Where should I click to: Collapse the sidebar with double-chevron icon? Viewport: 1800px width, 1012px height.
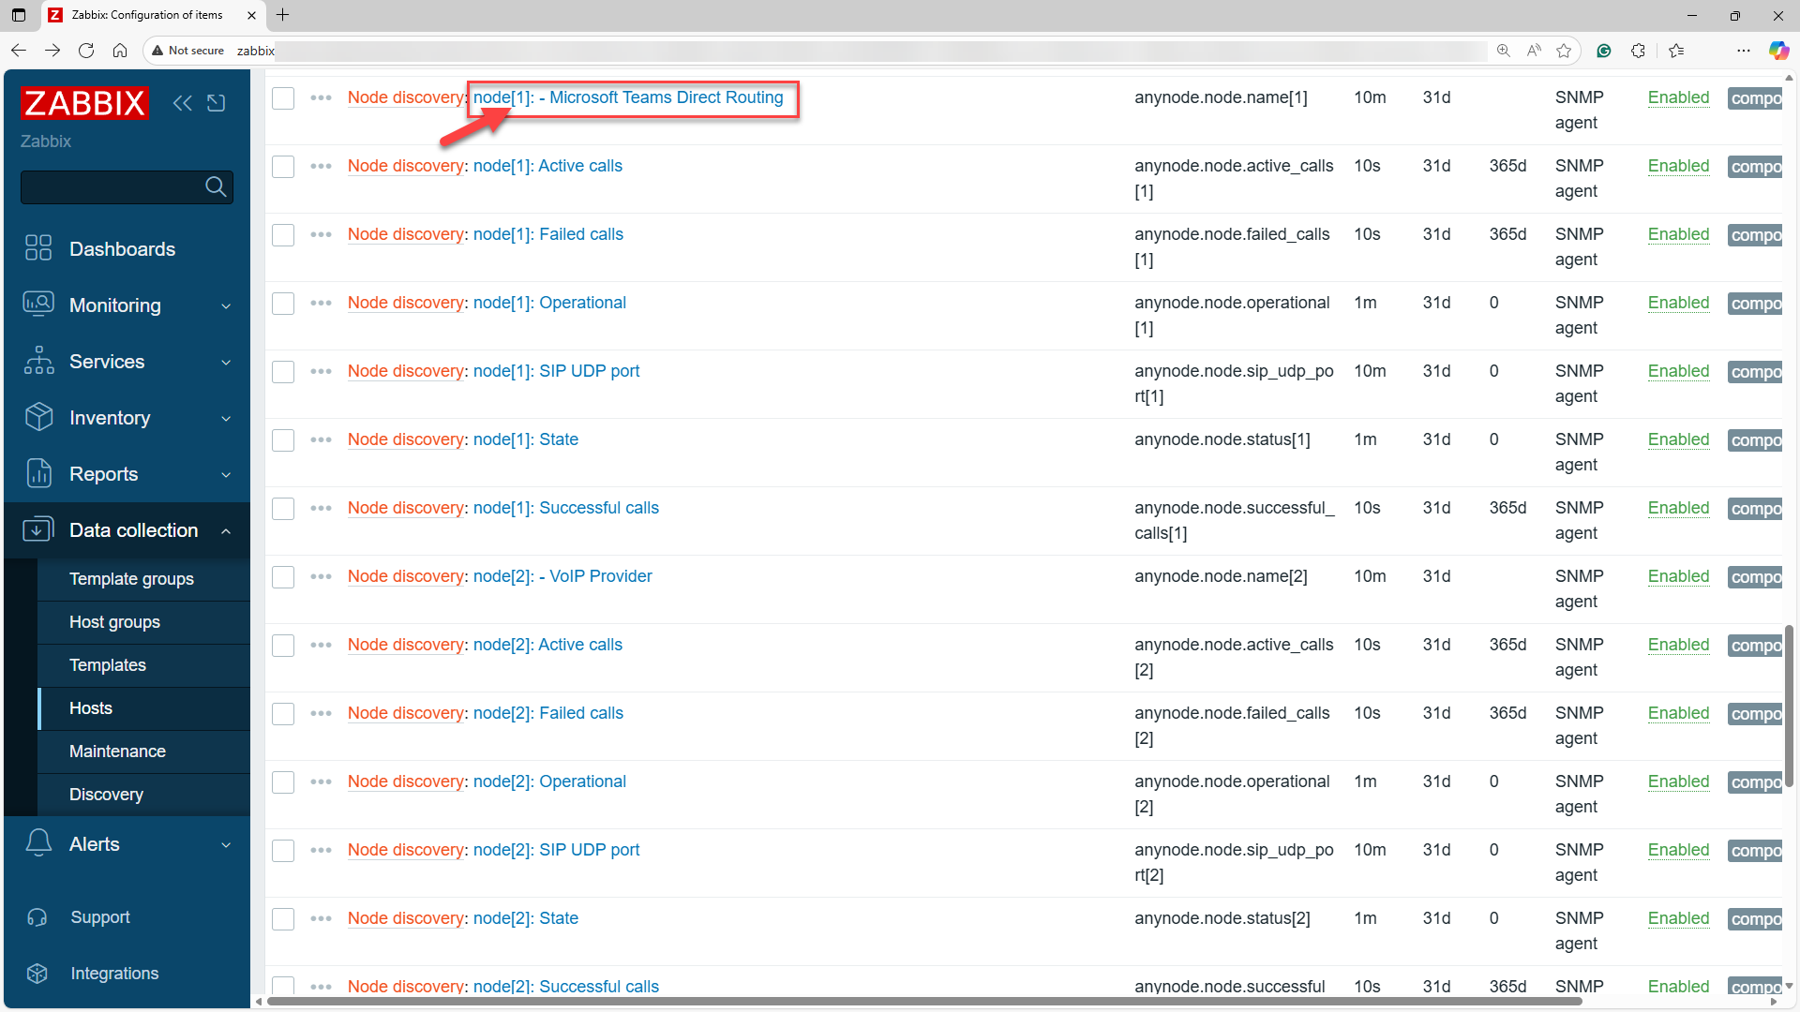182,103
